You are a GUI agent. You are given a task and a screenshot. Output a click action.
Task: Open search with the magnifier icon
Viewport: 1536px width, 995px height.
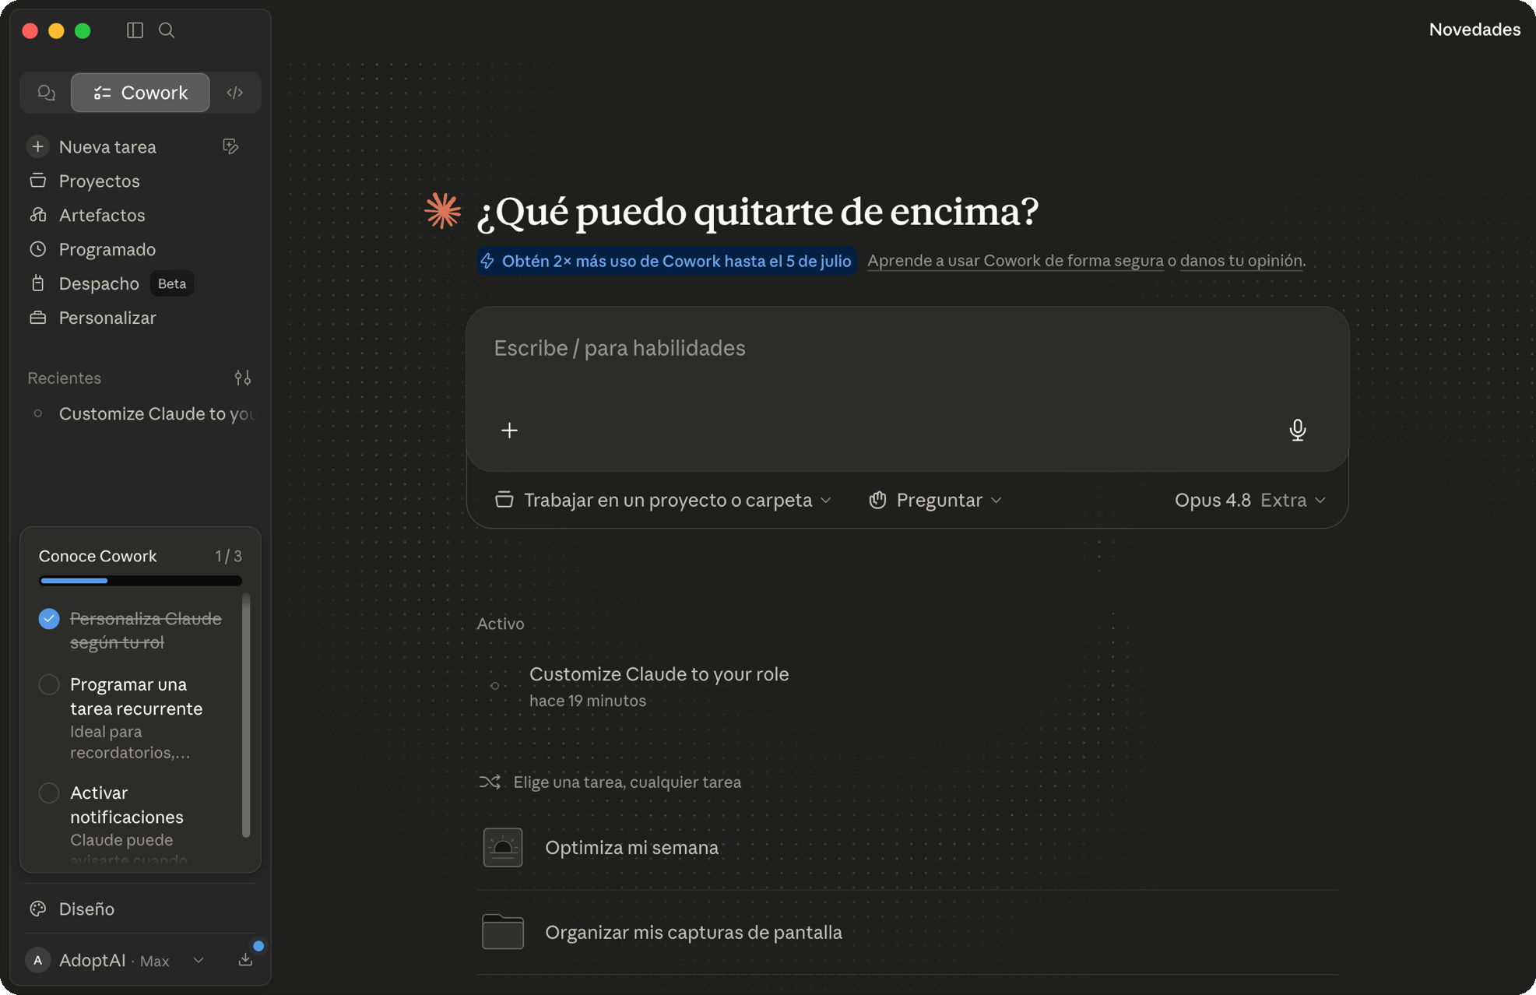point(167,30)
